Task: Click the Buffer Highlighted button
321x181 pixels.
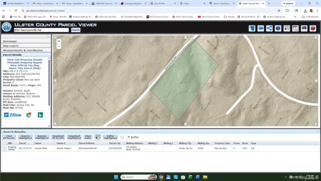Action: [x=111, y=137]
